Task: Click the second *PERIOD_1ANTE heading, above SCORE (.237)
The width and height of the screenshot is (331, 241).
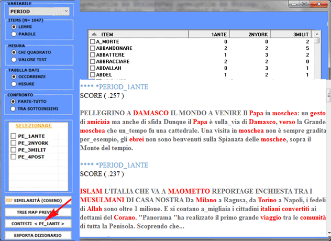Action: [x=114, y=165]
